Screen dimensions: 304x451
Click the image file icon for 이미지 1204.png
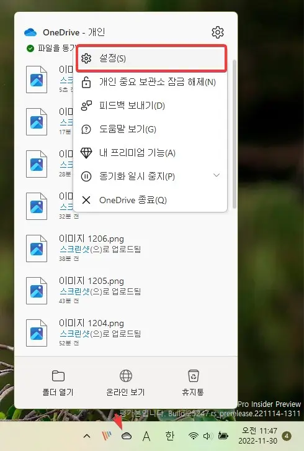[x=37, y=333]
